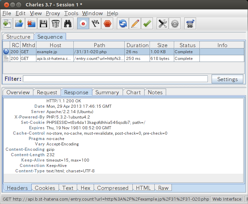Switch to the Structure tab

point(18,37)
